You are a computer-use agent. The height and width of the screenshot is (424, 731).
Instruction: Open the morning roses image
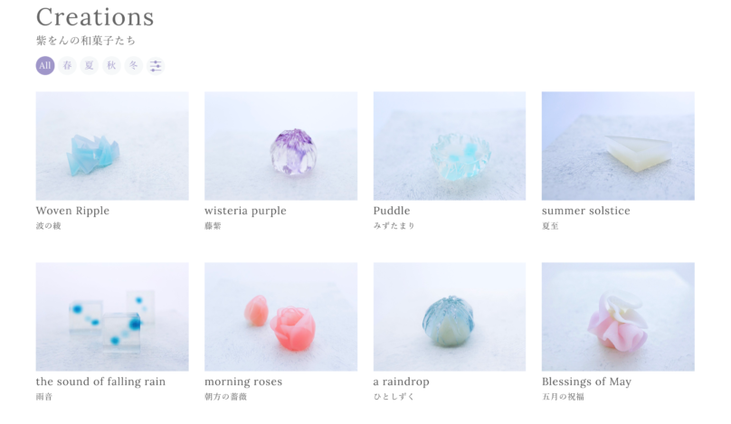coord(281,316)
